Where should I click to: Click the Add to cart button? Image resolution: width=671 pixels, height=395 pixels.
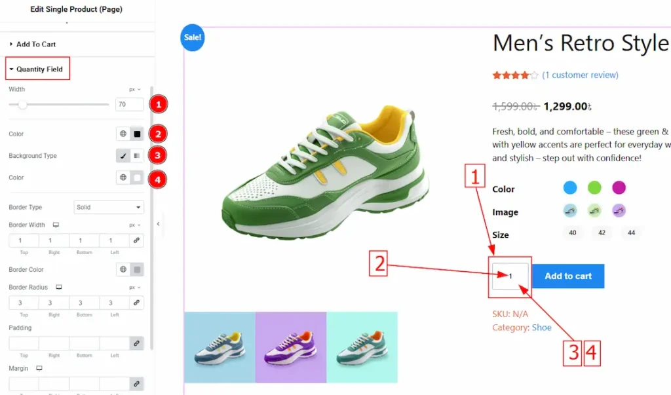(x=568, y=276)
